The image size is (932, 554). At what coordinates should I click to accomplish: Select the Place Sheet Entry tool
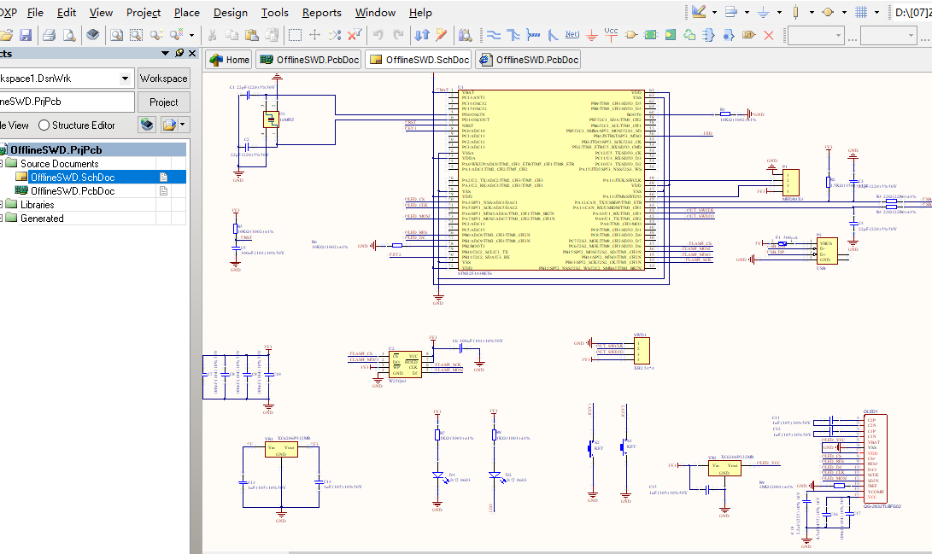coord(671,35)
